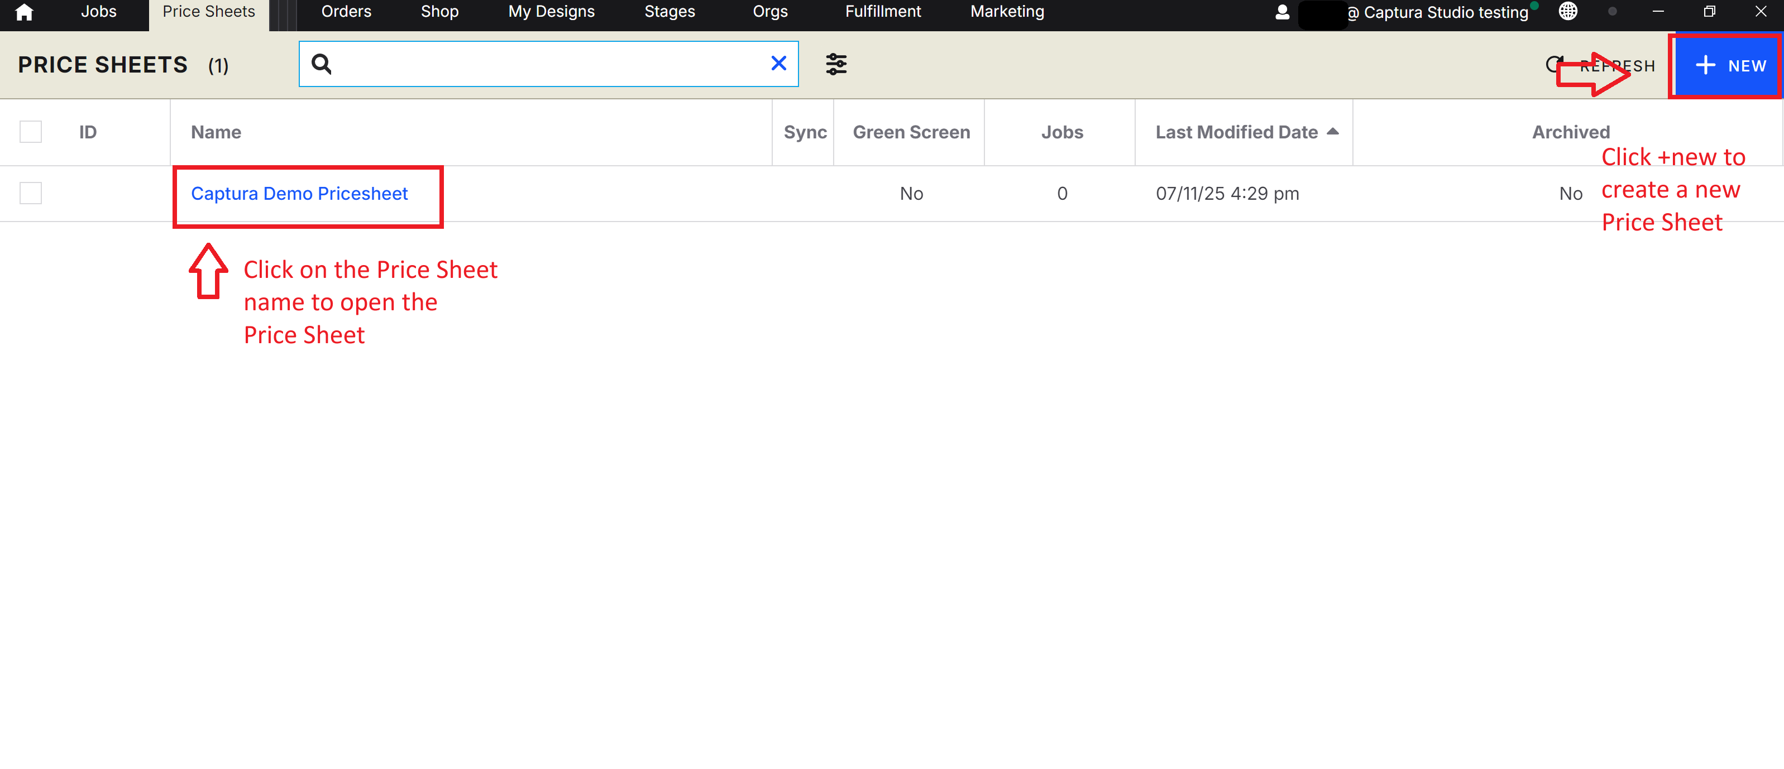1784x769 pixels.
Task: Sort by the Jobs column header
Action: tap(1063, 132)
